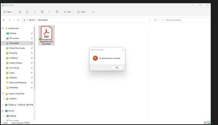This screenshot has height=125, width=218.
Task: Switch to large icons view
Action: click(x=209, y=123)
